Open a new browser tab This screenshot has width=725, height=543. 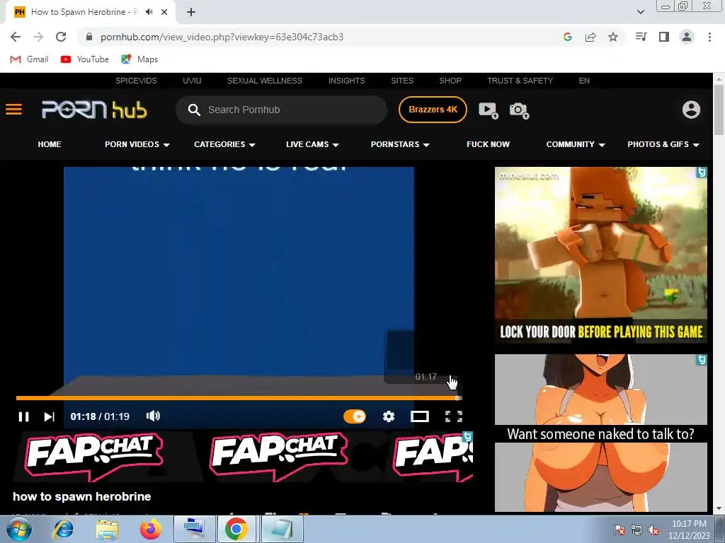(191, 12)
